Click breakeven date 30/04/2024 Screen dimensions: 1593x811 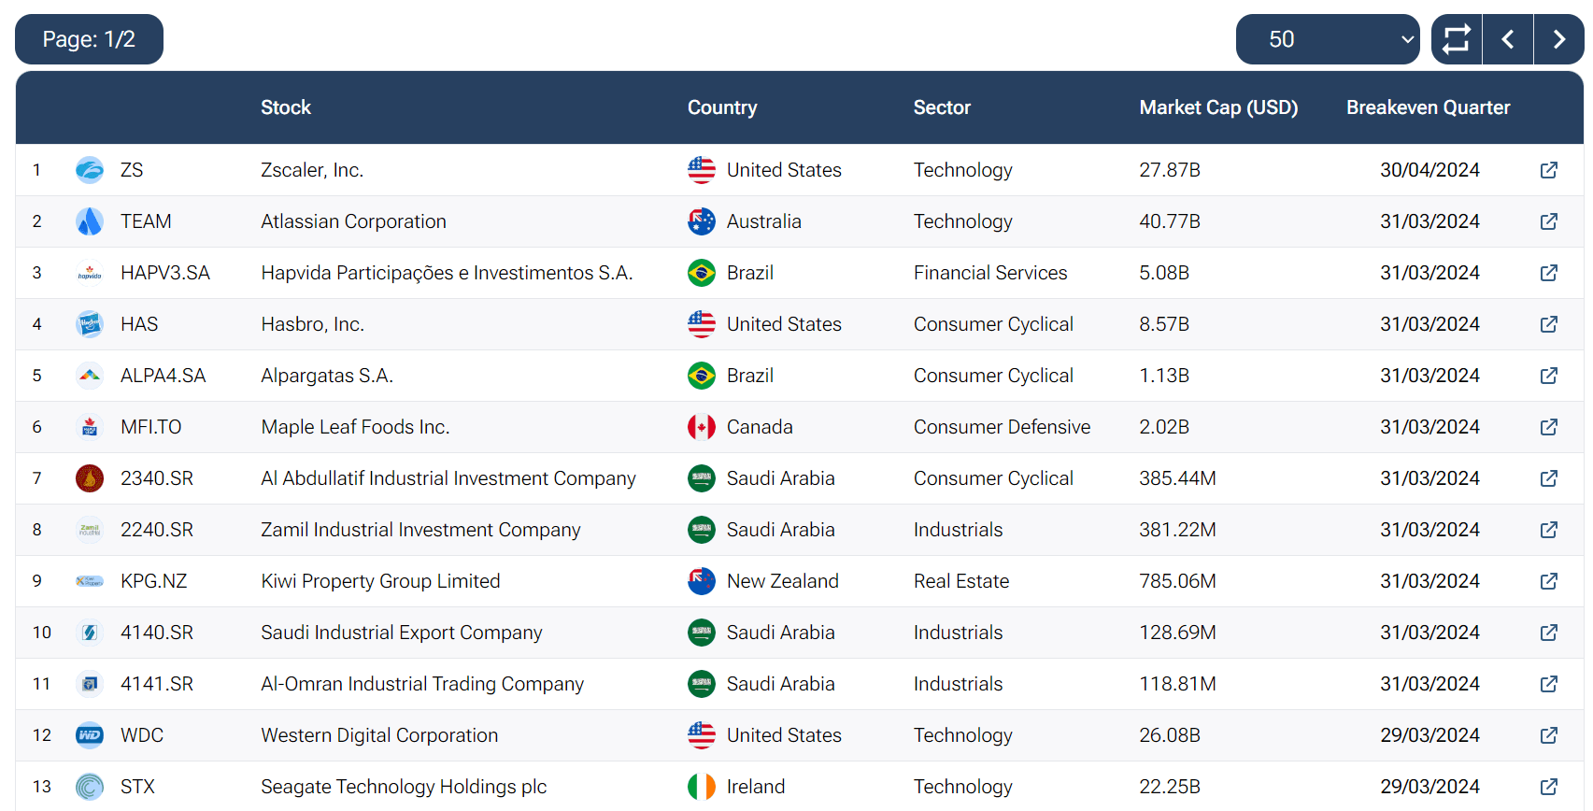point(1429,170)
